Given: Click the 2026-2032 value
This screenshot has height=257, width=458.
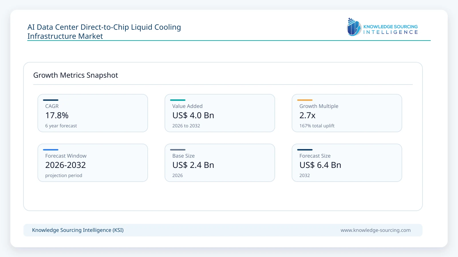Looking at the screenshot, I should tap(66, 165).
